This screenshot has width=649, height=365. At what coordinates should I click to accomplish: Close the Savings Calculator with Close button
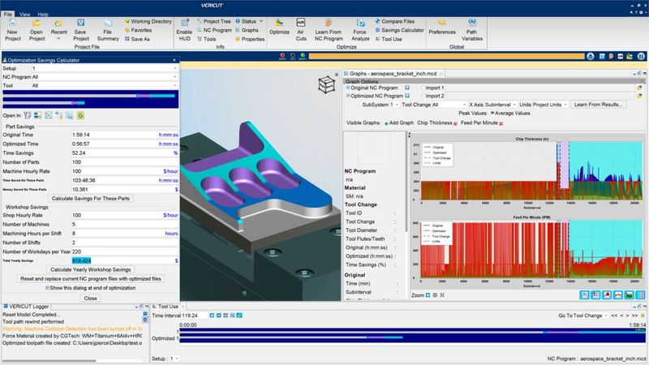pos(91,298)
